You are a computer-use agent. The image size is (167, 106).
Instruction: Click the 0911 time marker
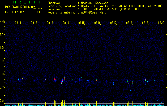click(x=18, y=23)
